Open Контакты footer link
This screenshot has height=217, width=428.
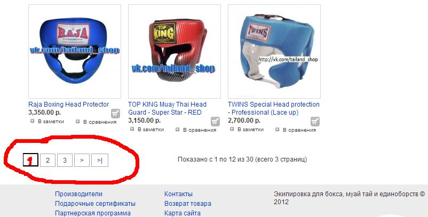point(178,194)
